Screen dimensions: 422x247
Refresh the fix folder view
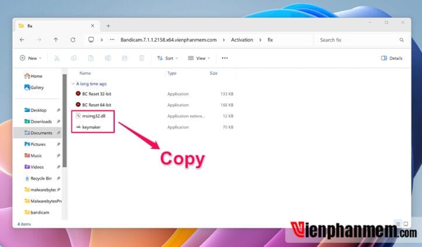coord(73,40)
